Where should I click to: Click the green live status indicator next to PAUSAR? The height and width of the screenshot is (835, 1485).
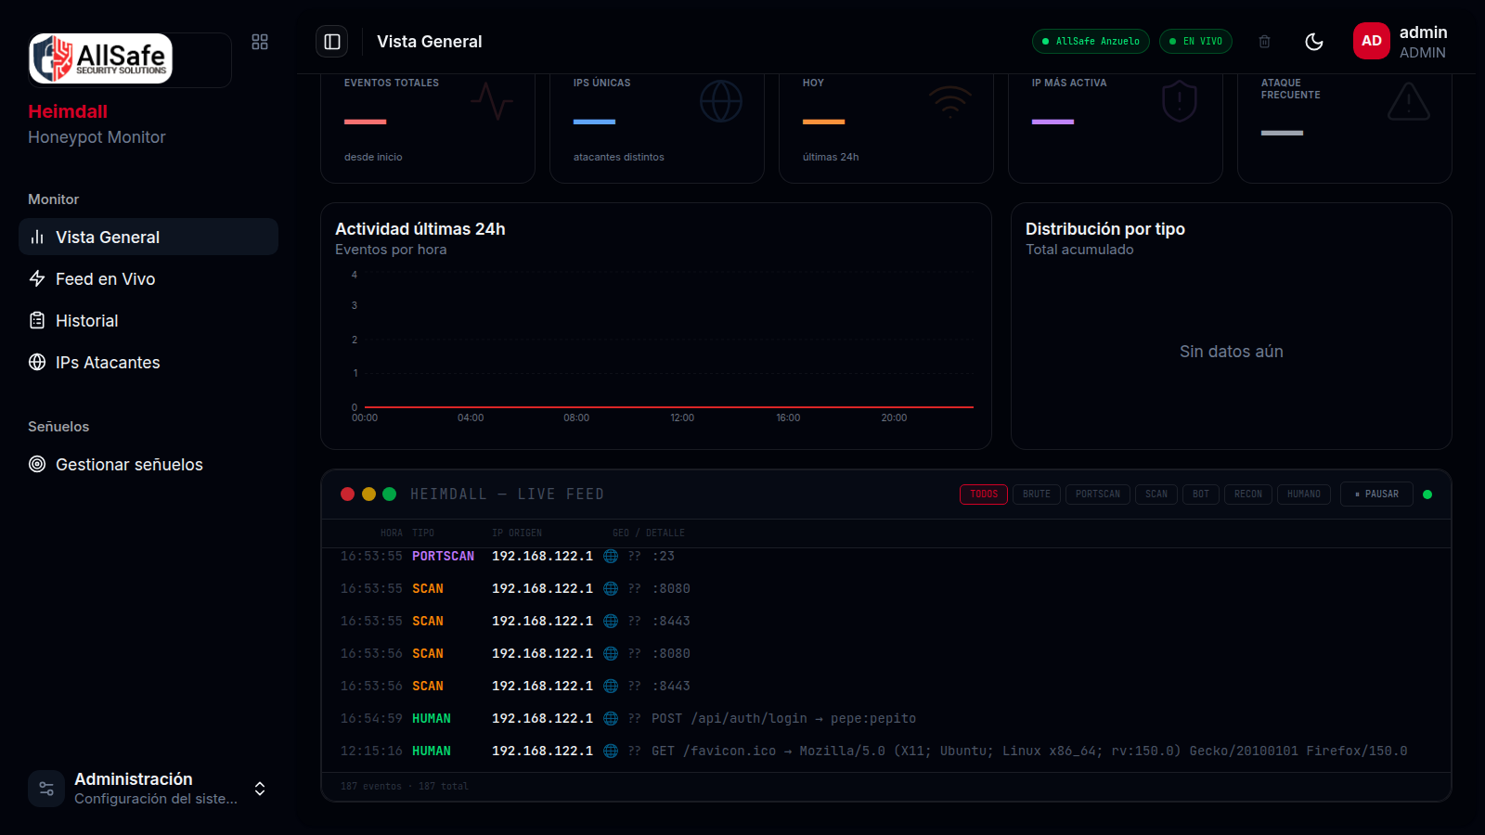pyautogui.click(x=1427, y=495)
